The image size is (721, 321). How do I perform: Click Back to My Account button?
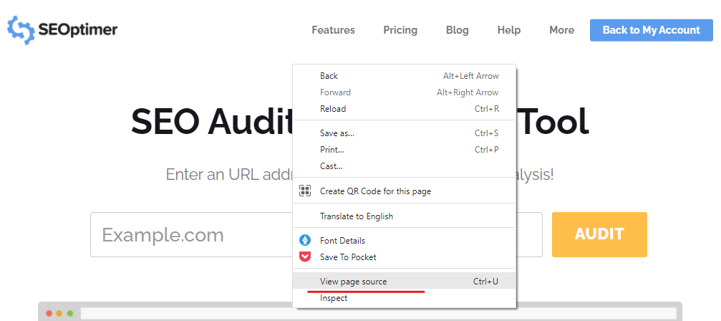pyautogui.click(x=651, y=30)
